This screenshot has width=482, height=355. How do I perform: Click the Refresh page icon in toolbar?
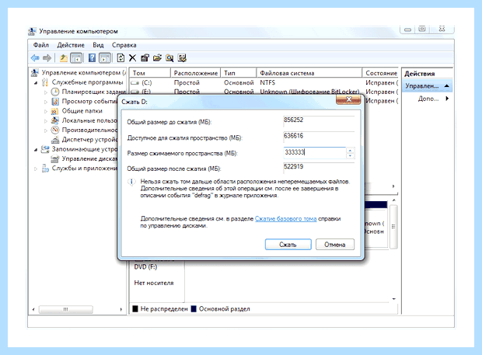point(120,57)
